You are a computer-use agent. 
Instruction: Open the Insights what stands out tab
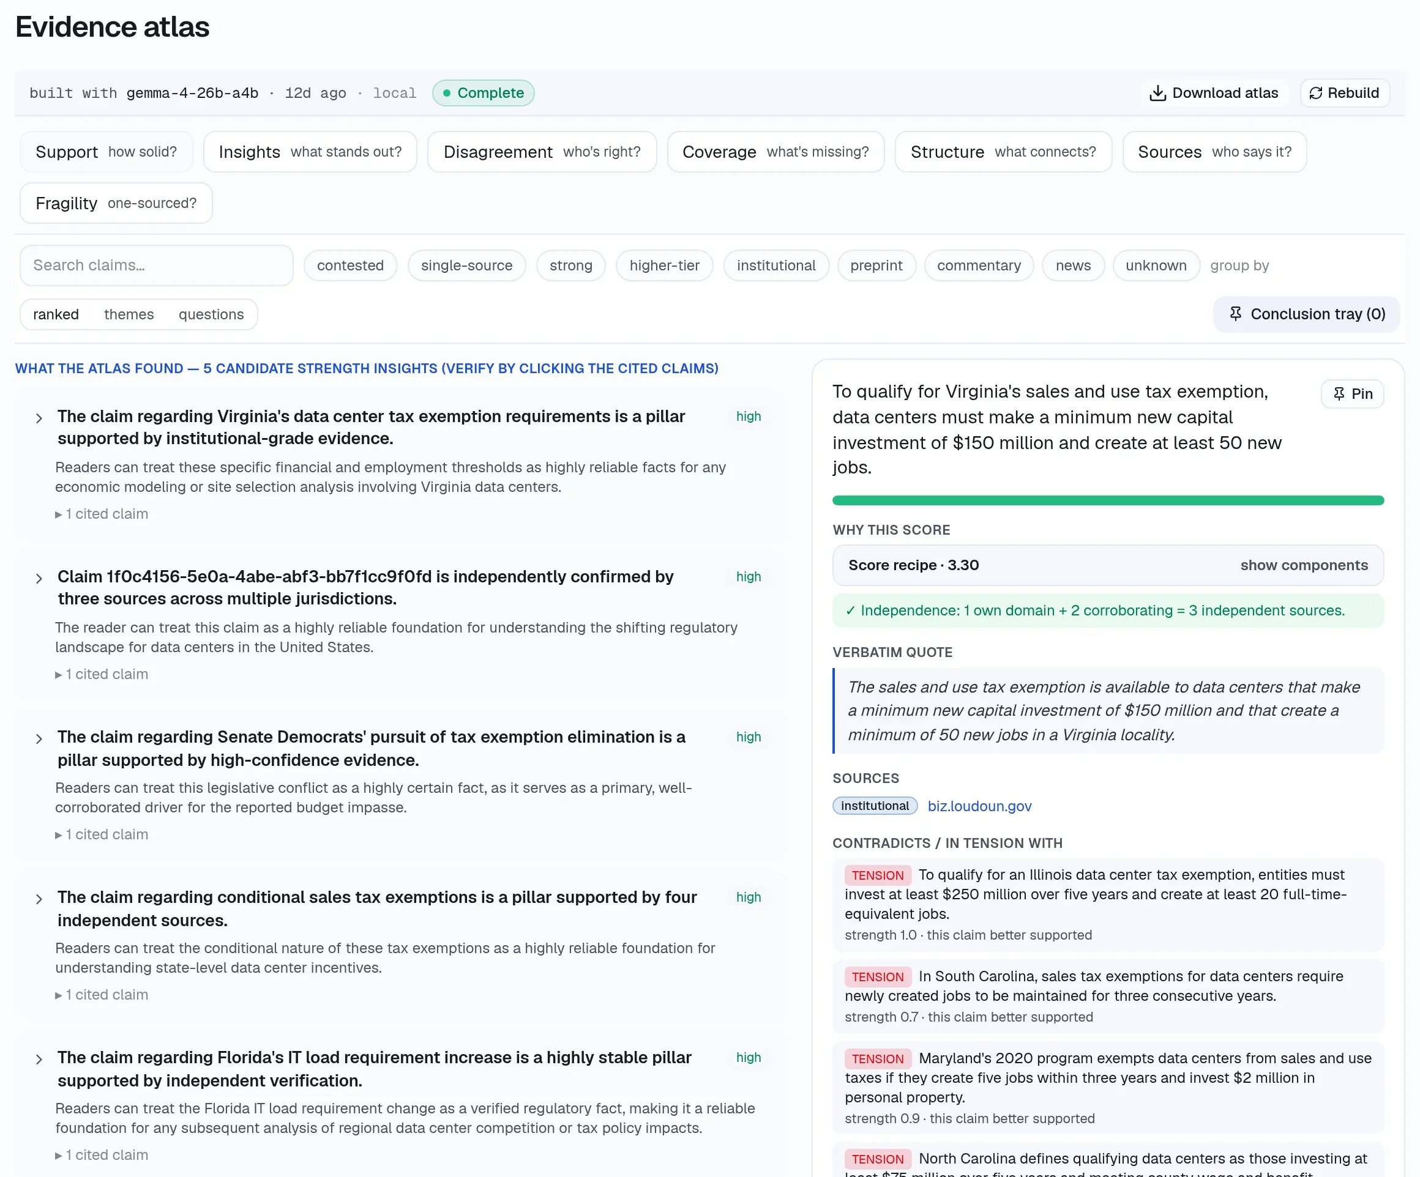[310, 152]
